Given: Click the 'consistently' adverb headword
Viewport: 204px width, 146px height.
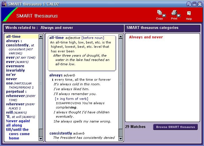Looking at the screenshot, I should click(61, 133).
